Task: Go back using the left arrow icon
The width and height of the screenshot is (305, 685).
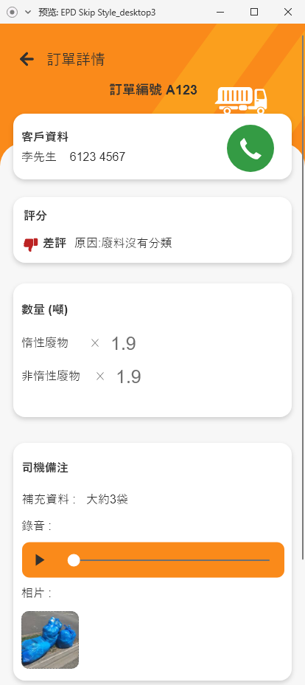Action: point(27,59)
